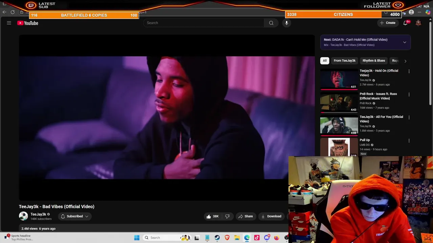Start voice search with the microphone
Image resolution: width=433 pixels, height=243 pixels.
[x=287, y=23]
